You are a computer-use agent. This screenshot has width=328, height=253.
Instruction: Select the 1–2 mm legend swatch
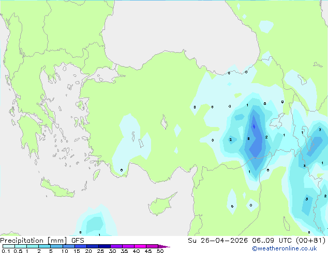click(33, 246)
